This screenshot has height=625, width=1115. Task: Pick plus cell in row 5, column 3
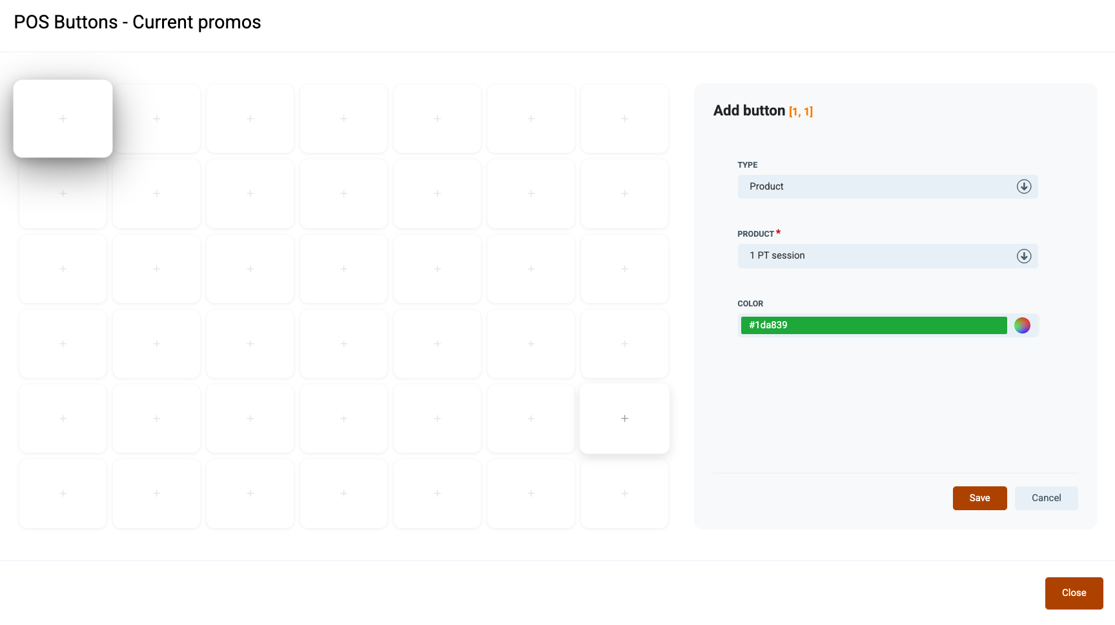pos(250,419)
